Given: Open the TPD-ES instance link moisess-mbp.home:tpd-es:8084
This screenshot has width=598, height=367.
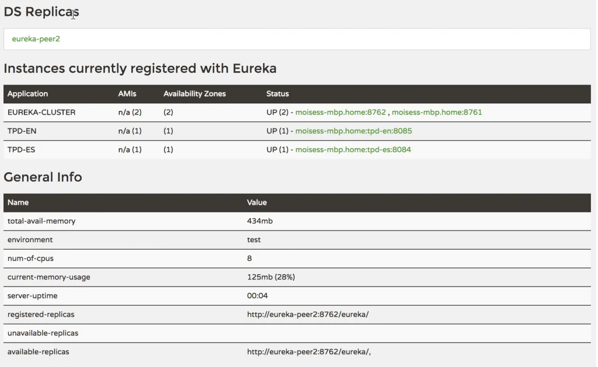Looking at the screenshot, I should click(x=354, y=149).
